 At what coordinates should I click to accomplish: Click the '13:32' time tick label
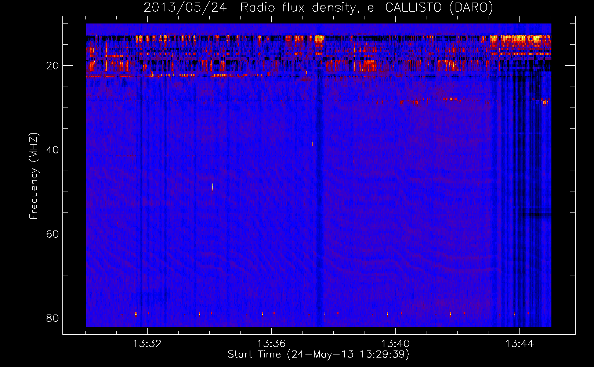(x=147, y=344)
